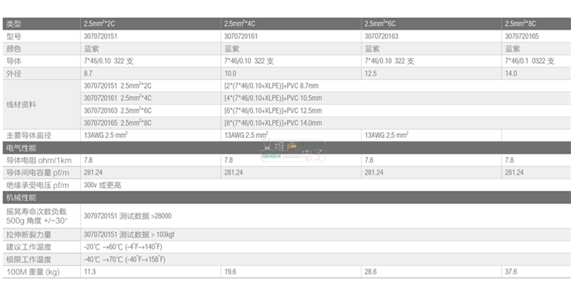This screenshot has width=571, height=305.
Task: Click the 导体电阻 ohm/1km row label
Action: [x=39, y=160]
